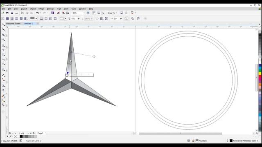Click the Import icon
This screenshot has height=147, width=262.
click(x=59, y=13)
